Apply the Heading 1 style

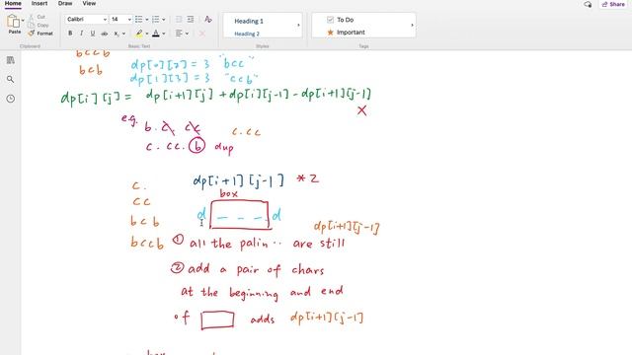coord(249,21)
